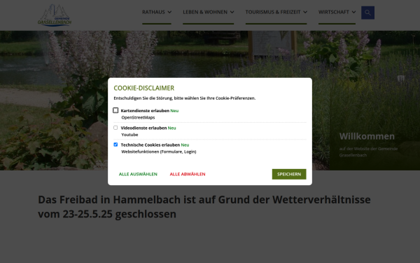The width and height of the screenshot is (420, 263).
Task: Open the LEBEN & WOHNEN menu item
Action: pyautogui.click(x=205, y=12)
